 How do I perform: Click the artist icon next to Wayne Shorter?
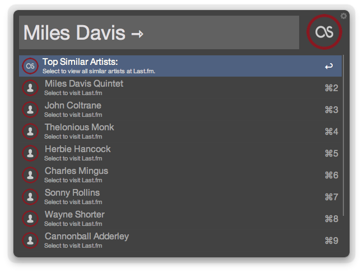coord(30,219)
